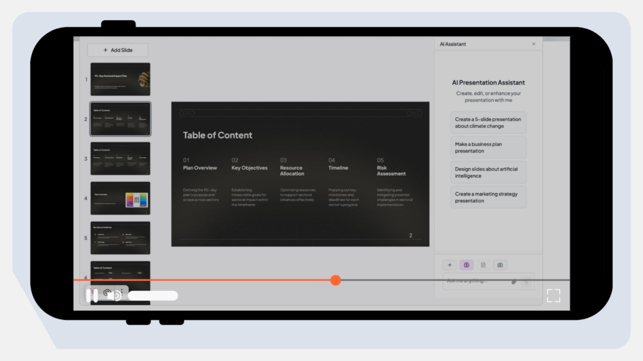Click the send message arrow icon

point(526,282)
